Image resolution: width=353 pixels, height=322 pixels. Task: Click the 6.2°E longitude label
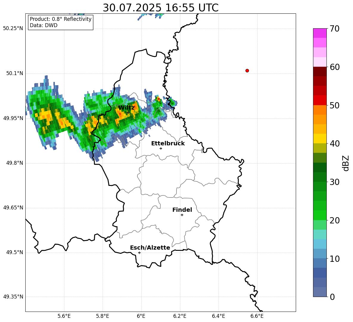coord(180,316)
